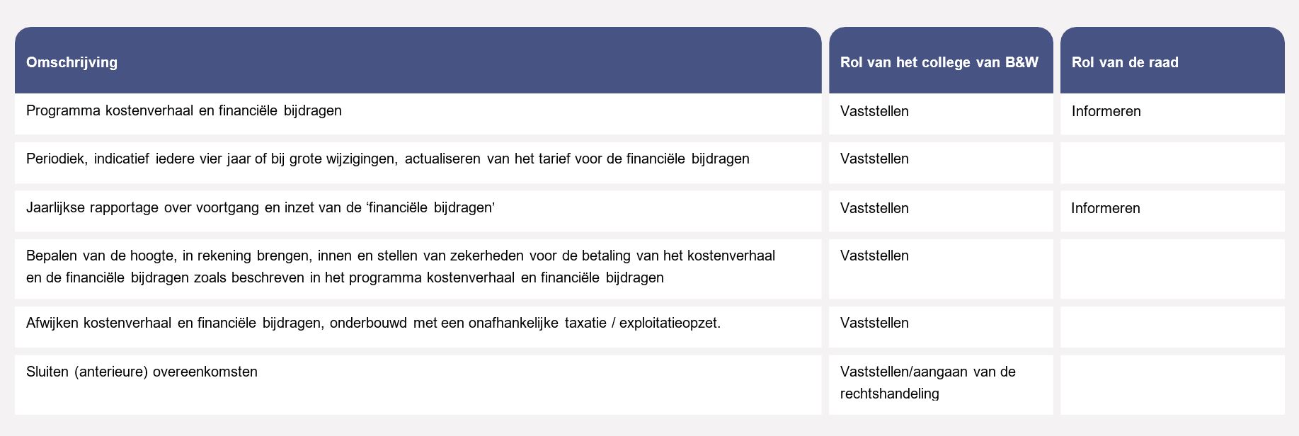Click the empty raad cell for Periodiek row
This screenshot has width=1299, height=436.
pyautogui.click(x=1172, y=163)
